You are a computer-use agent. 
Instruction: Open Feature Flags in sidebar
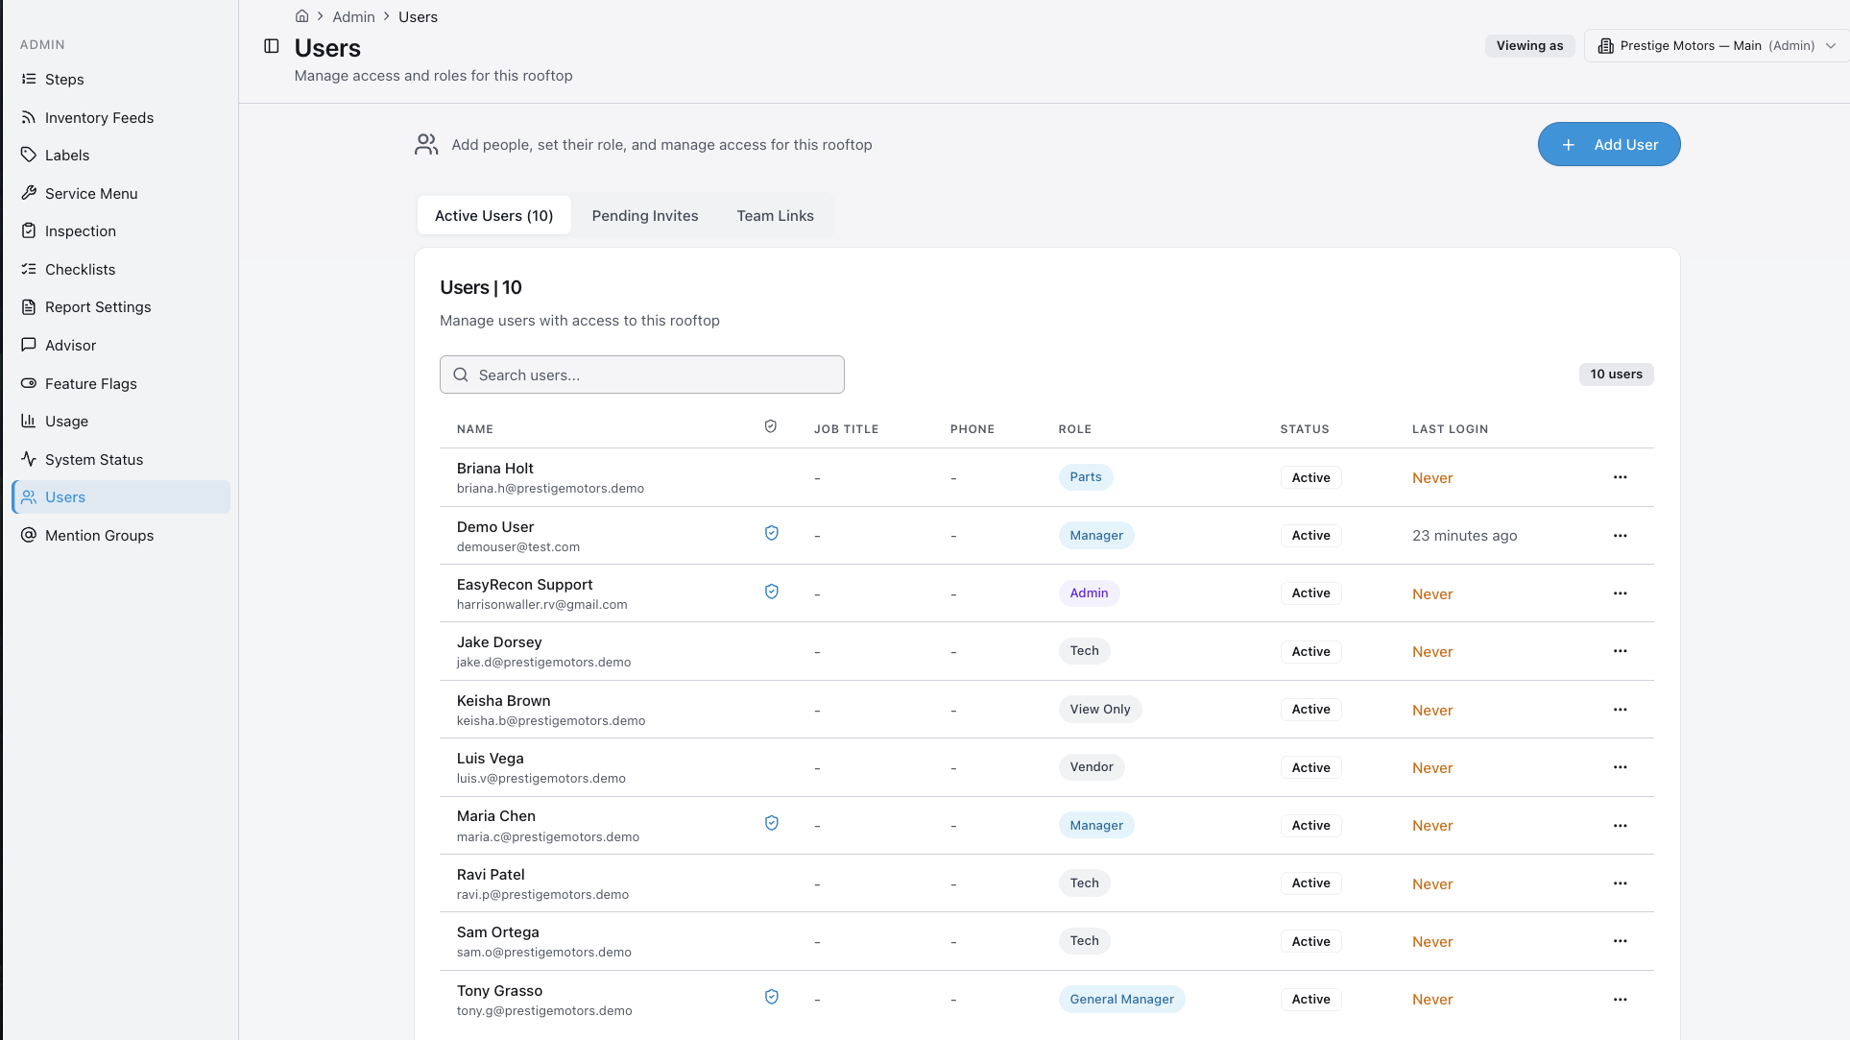121,383
